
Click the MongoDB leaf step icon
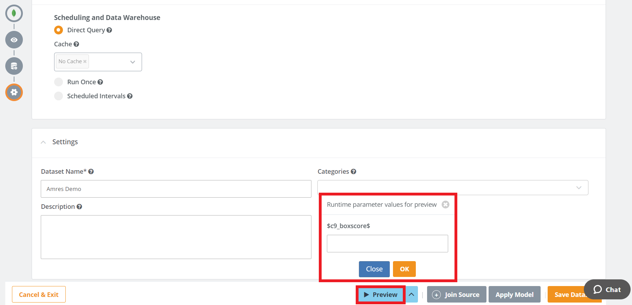(x=14, y=13)
